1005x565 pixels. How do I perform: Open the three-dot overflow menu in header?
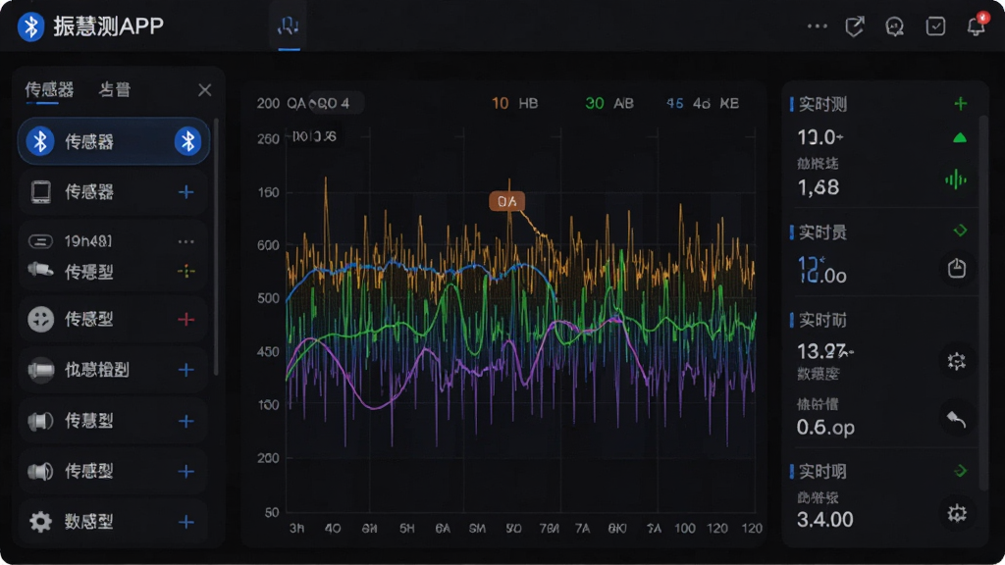tap(817, 26)
